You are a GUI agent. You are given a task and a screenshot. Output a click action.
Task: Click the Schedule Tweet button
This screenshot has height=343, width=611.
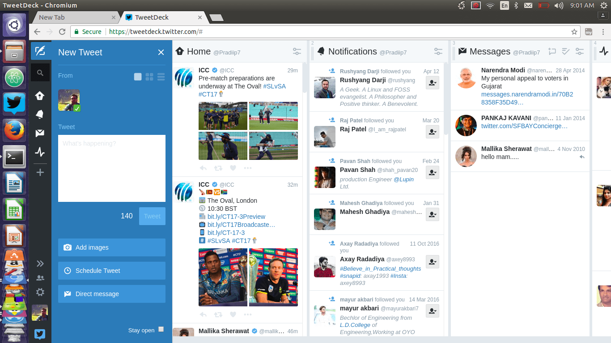tap(112, 271)
